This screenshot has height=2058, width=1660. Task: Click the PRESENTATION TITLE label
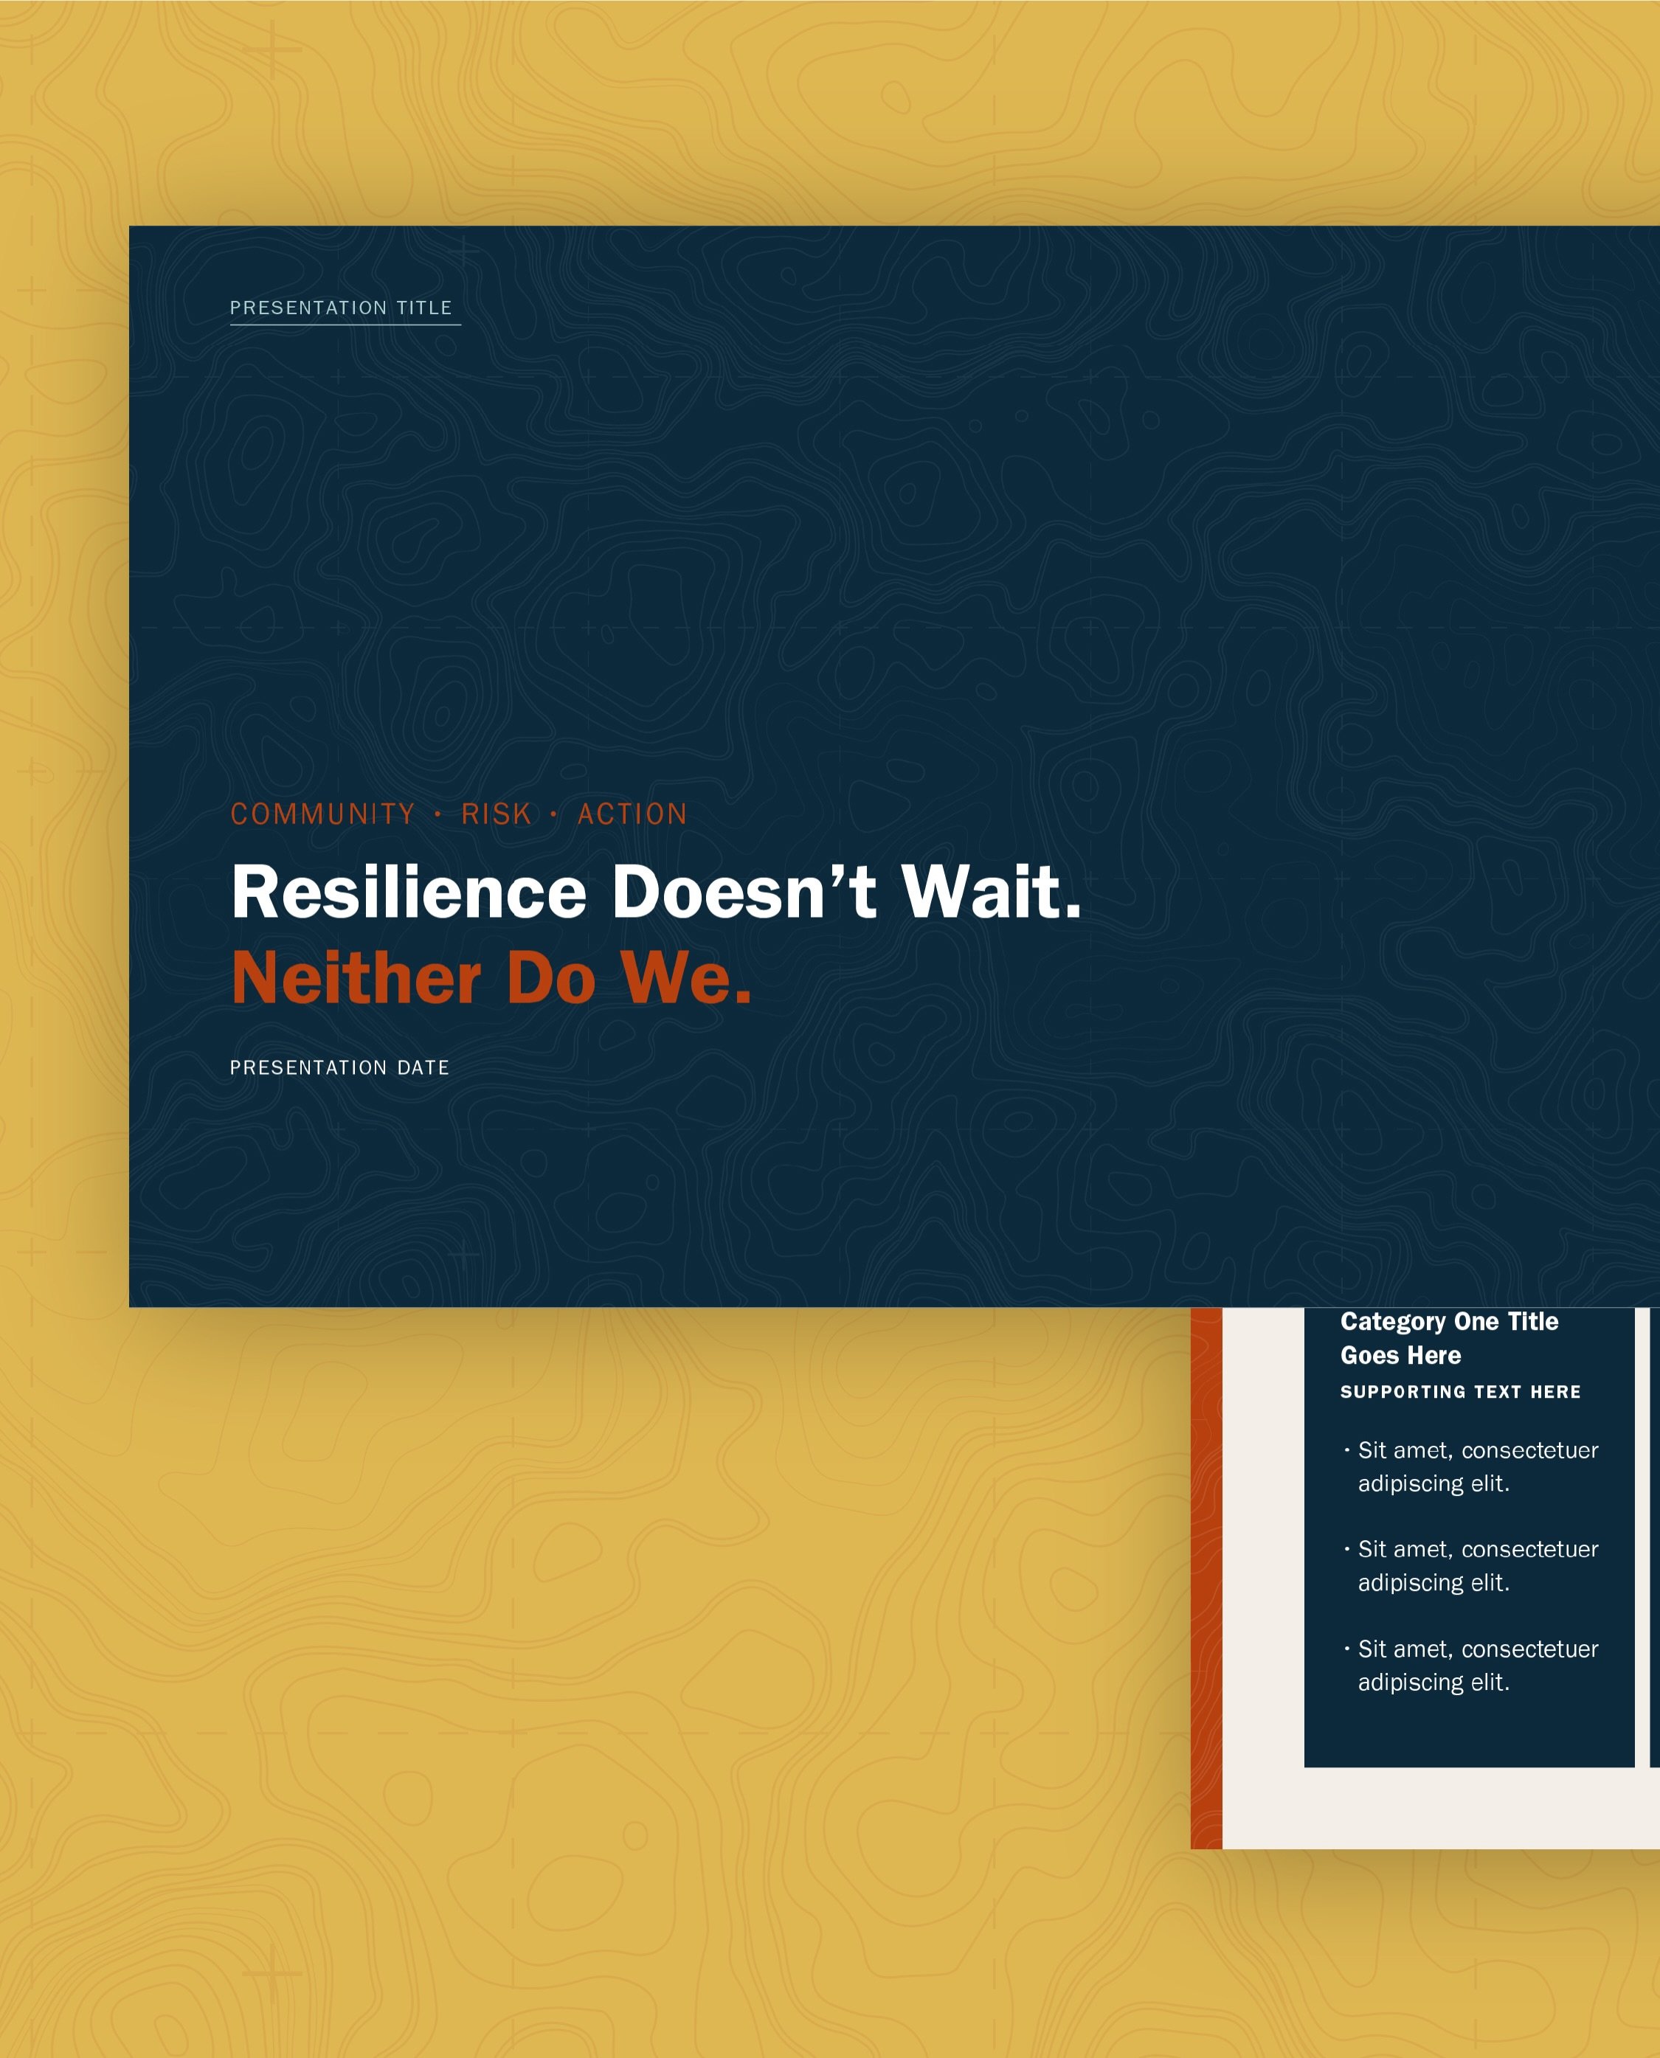pyautogui.click(x=340, y=308)
